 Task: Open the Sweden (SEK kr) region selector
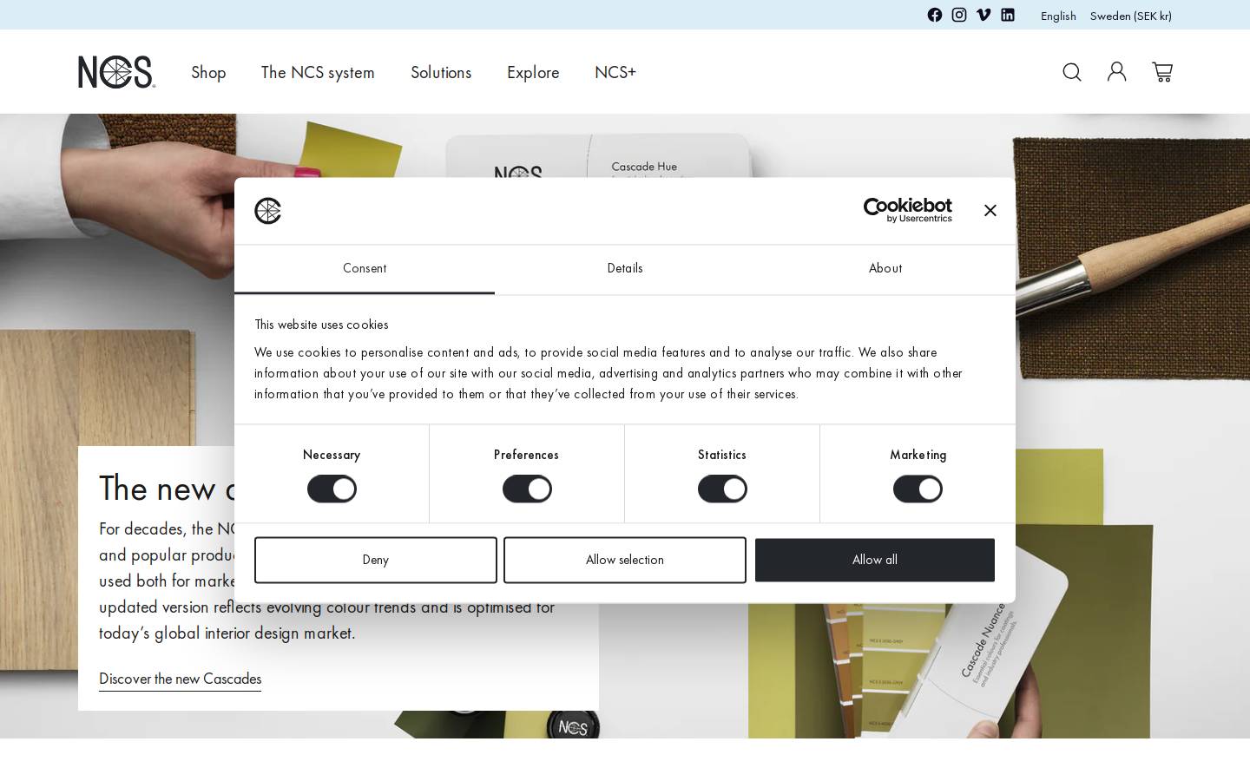(x=1131, y=16)
